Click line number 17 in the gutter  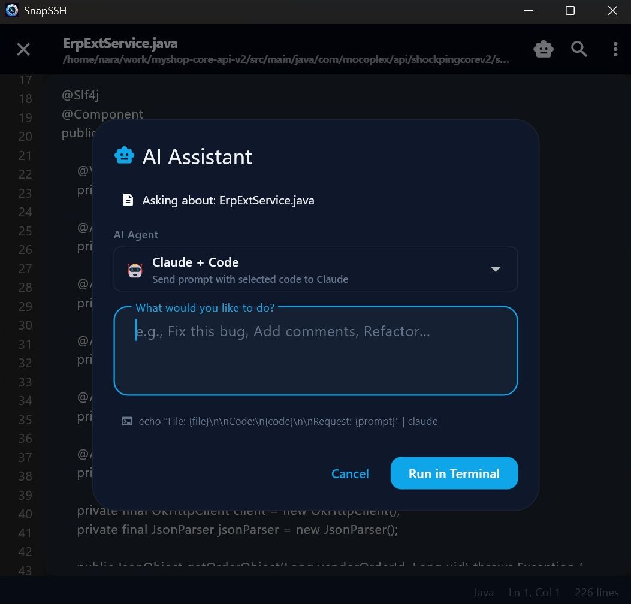coord(25,80)
